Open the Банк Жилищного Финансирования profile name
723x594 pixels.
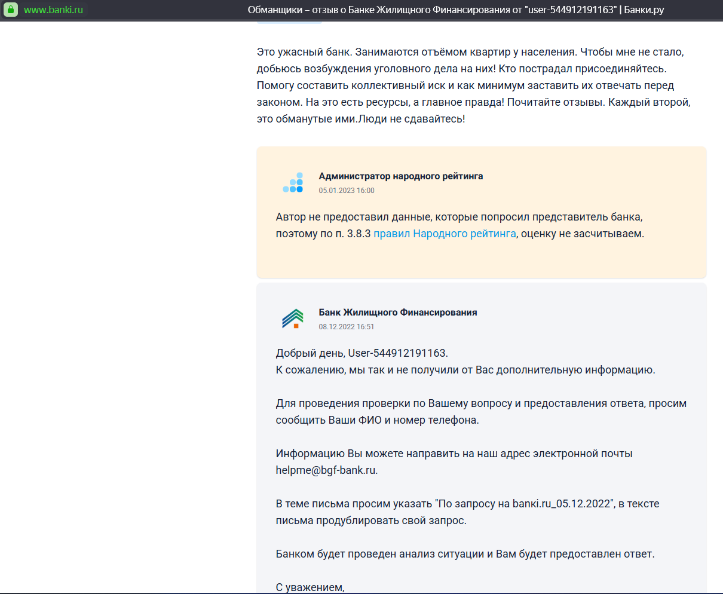398,313
